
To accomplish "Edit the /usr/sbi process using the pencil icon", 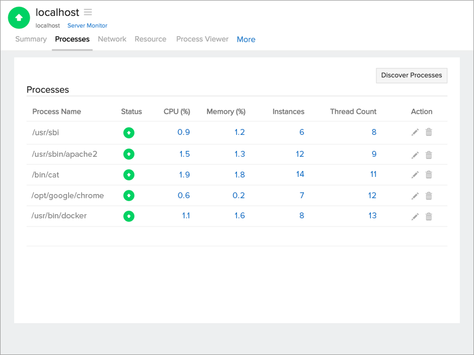I will [415, 132].
